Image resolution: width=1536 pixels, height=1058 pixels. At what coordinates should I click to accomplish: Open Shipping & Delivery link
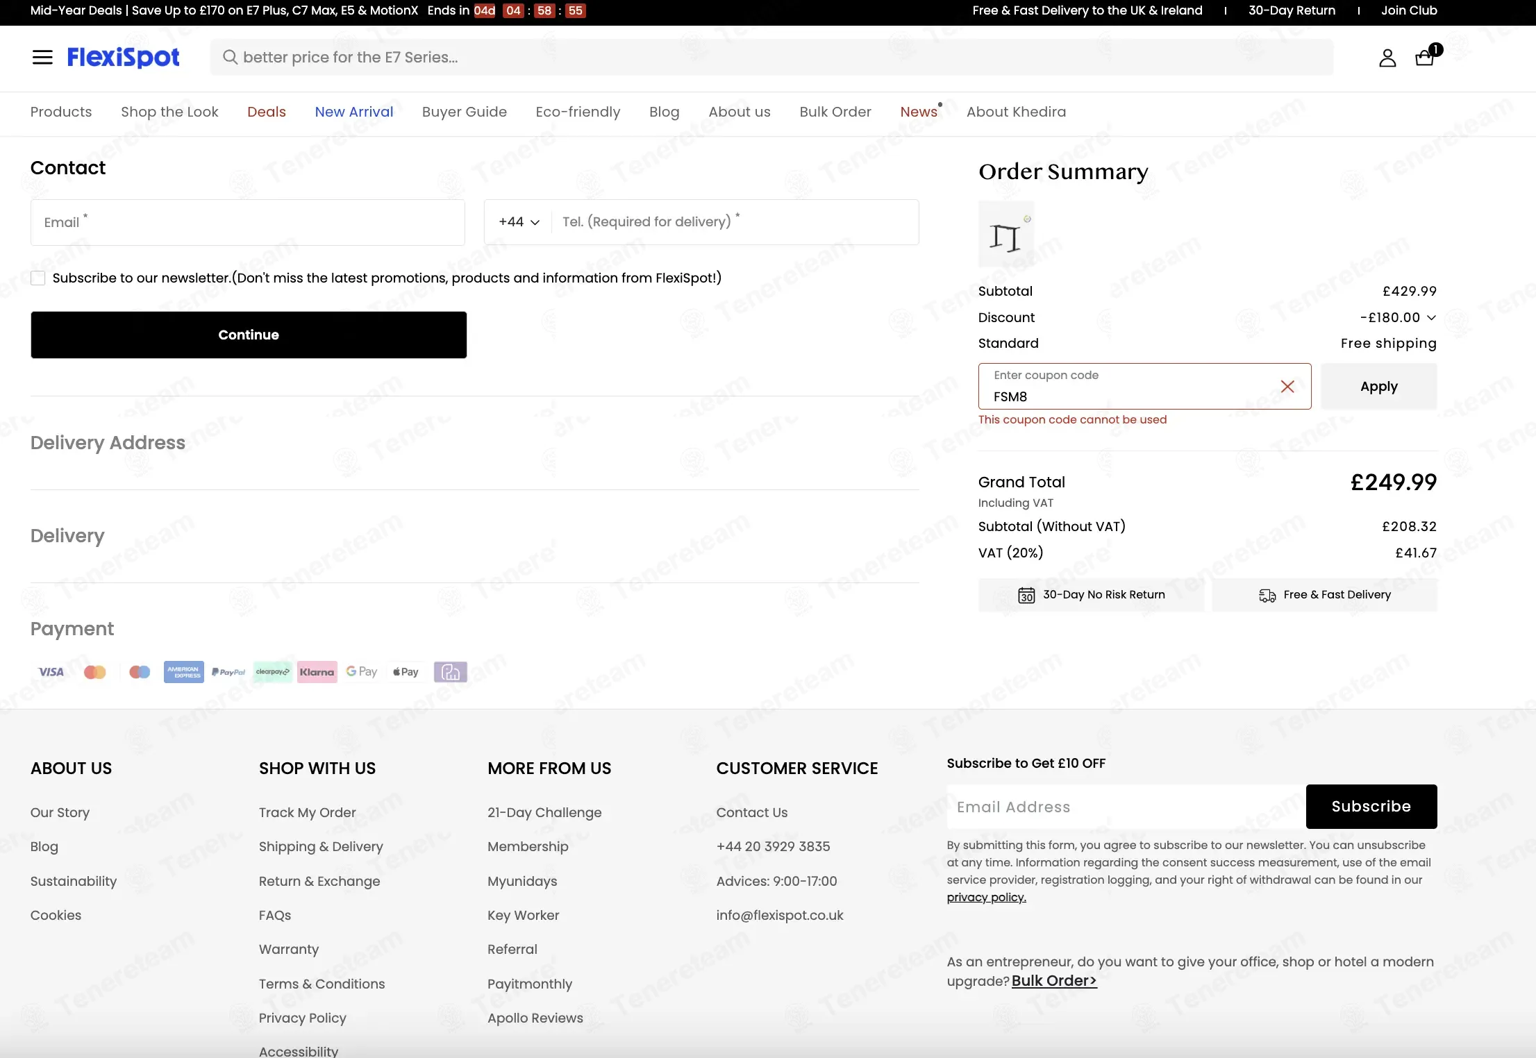click(x=321, y=847)
